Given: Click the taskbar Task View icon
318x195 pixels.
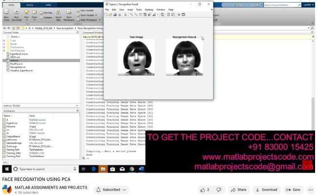Looking at the screenshot, I should [83, 169].
